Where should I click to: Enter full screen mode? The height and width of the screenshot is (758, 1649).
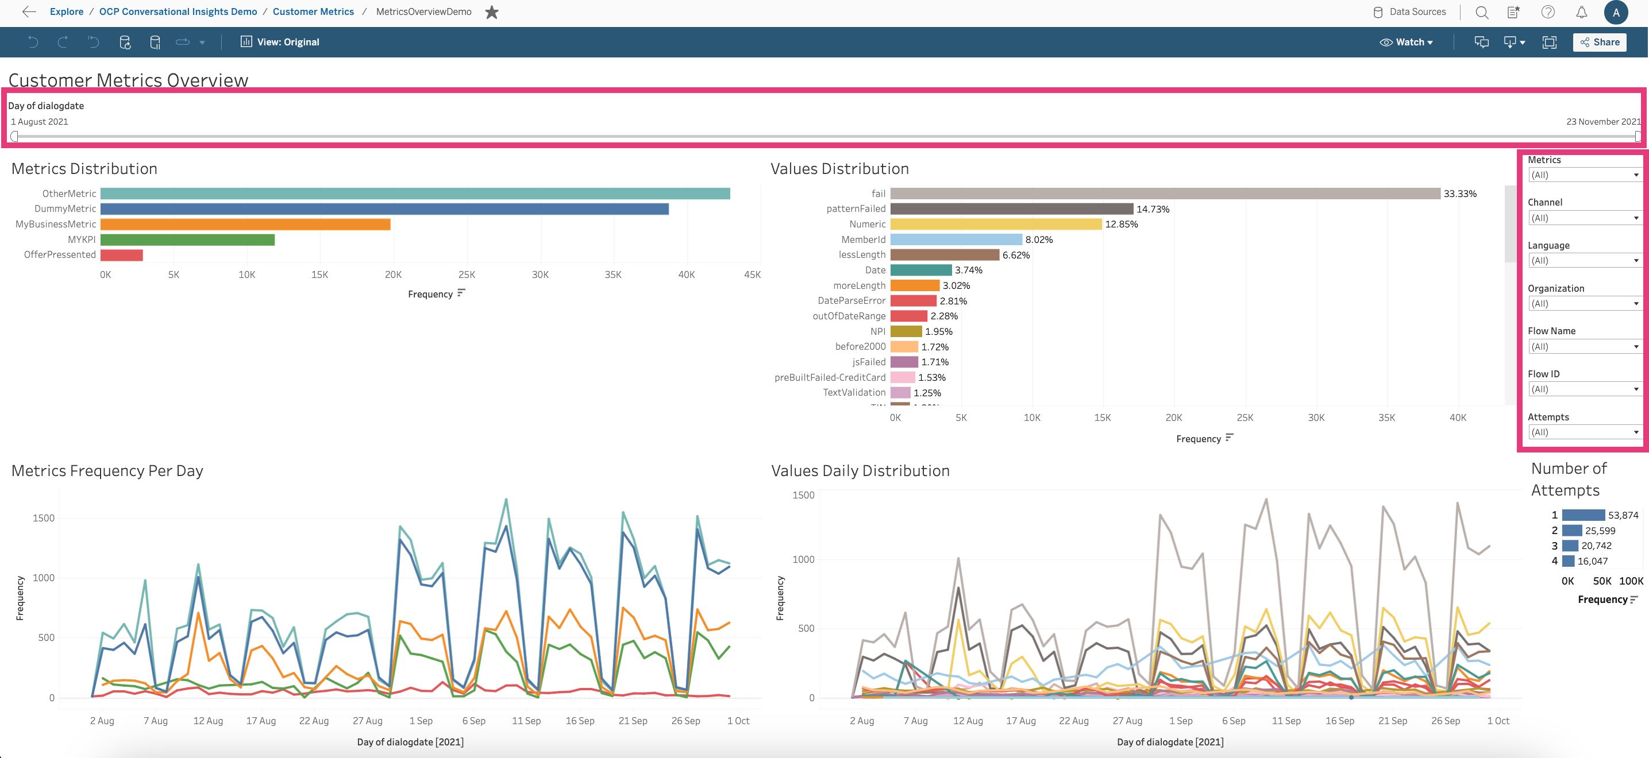tap(1549, 42)
